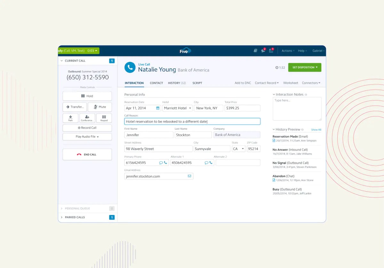Viewport: 384px width, 268px height.
Task: Put the call on Hold
Action: point(87,96)
